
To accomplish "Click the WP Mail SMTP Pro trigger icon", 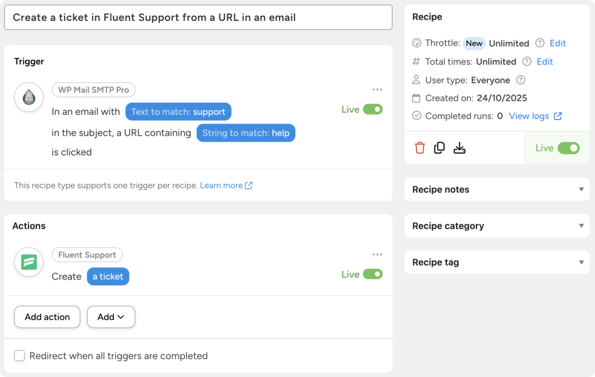I will [x=28, y=97].
